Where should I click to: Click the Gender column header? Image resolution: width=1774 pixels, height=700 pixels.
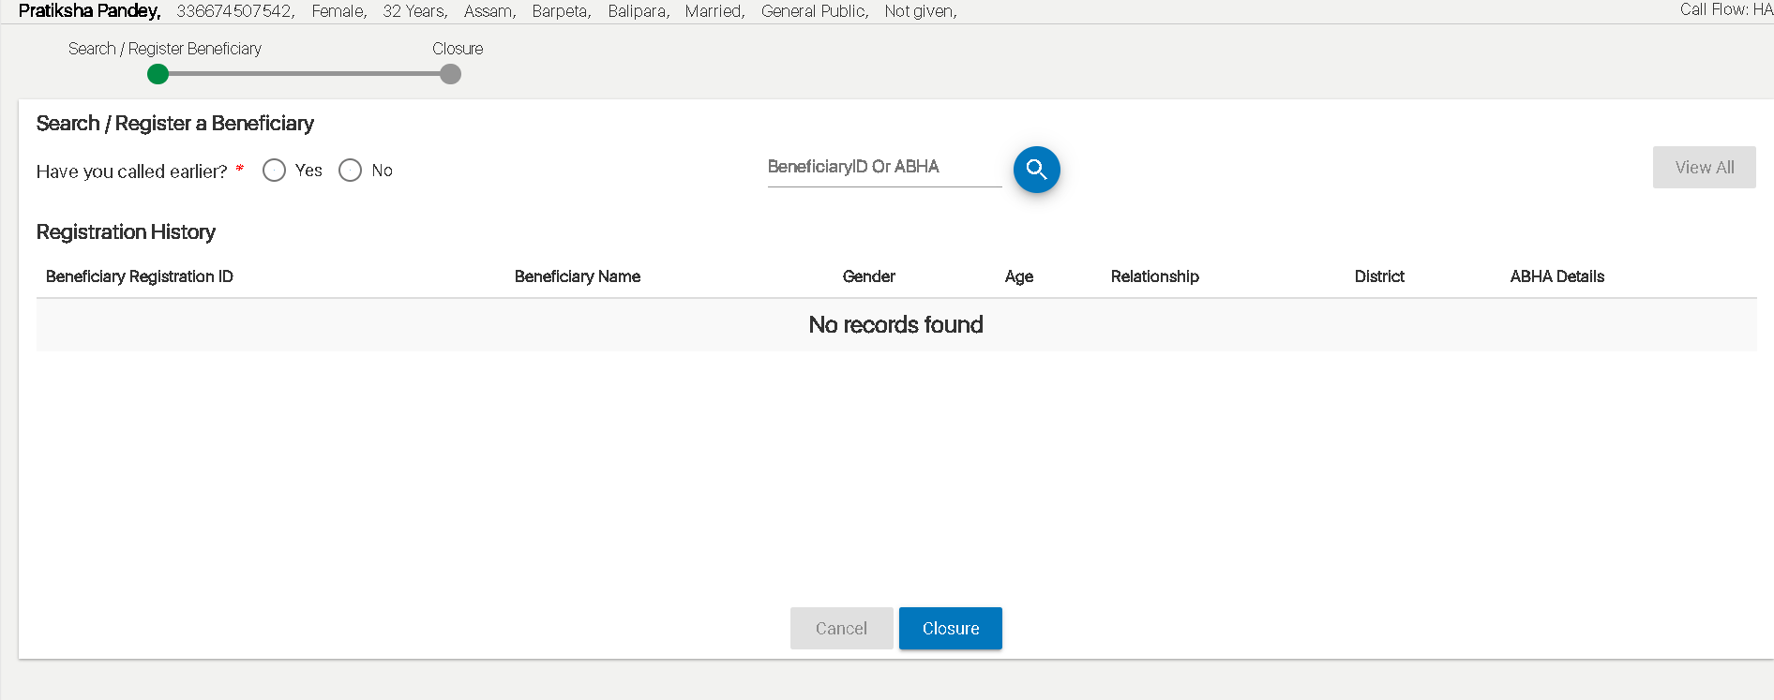(868, 276)
